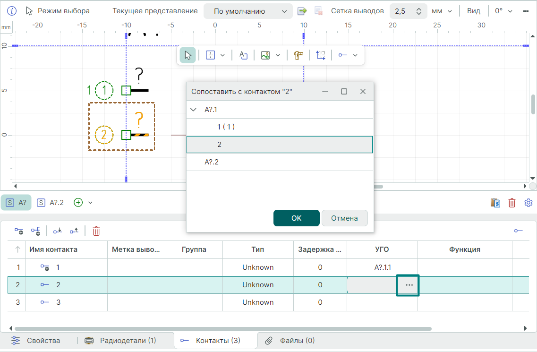Collapse the A?.1 tree node
Image resolution: width=537 pixels, height=352 pixels.
(x=193, y=110)
